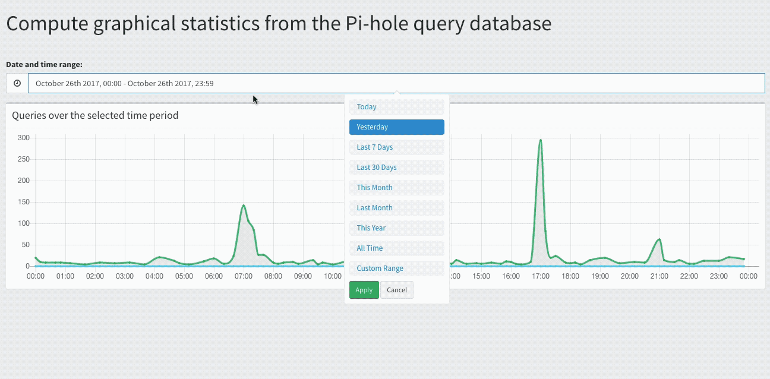Select the Today range preset

pos(397,107)
